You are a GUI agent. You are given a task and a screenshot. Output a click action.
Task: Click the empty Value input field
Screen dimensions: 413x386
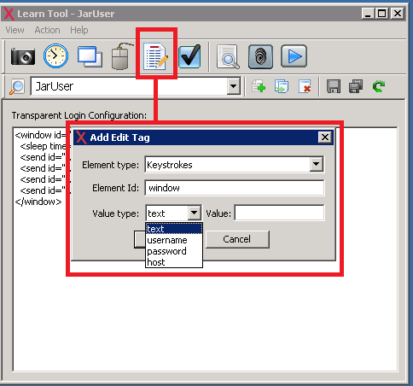[279, 213]
